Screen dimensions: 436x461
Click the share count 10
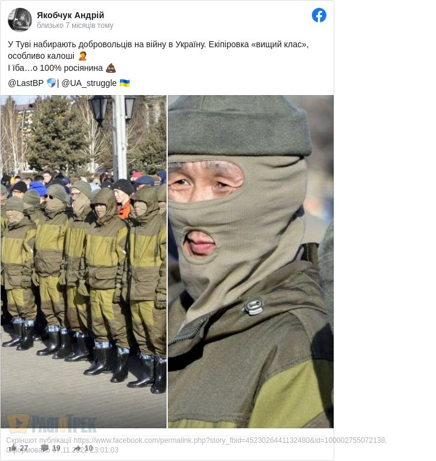(x=89, y=448)
